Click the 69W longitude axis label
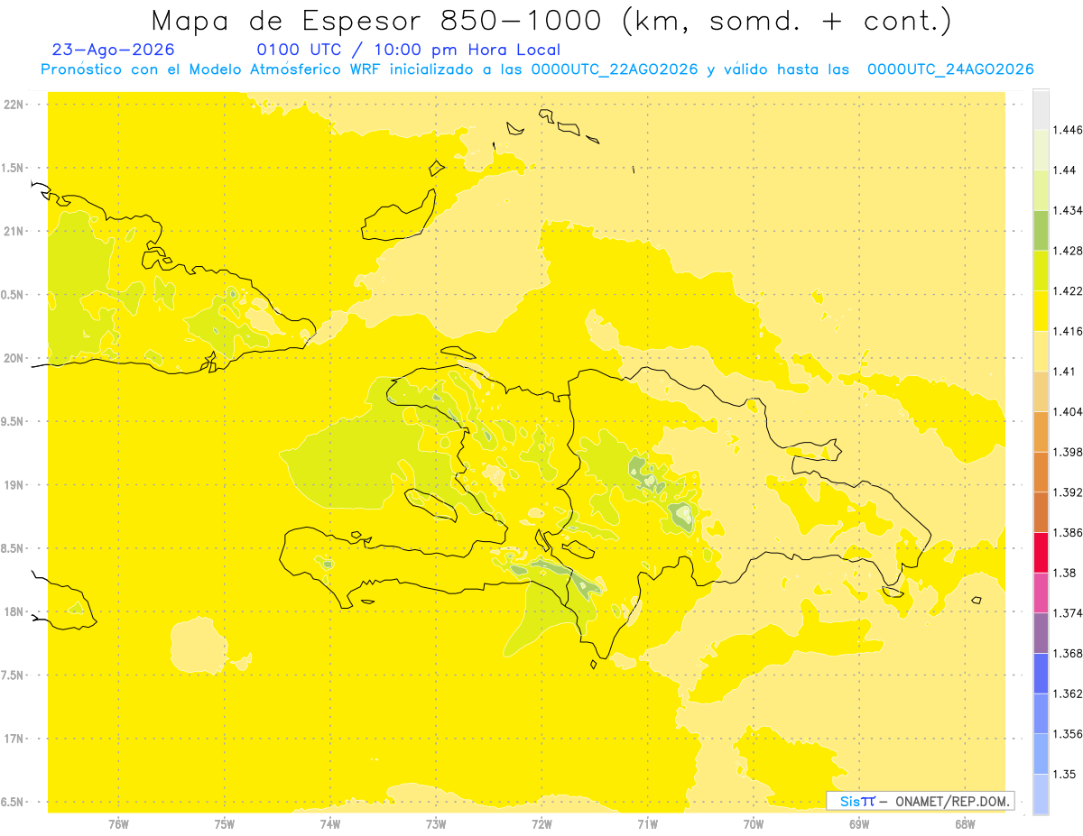Image resolution: width=1083 pixels, height=836 pixels. [x=859, y=824]
